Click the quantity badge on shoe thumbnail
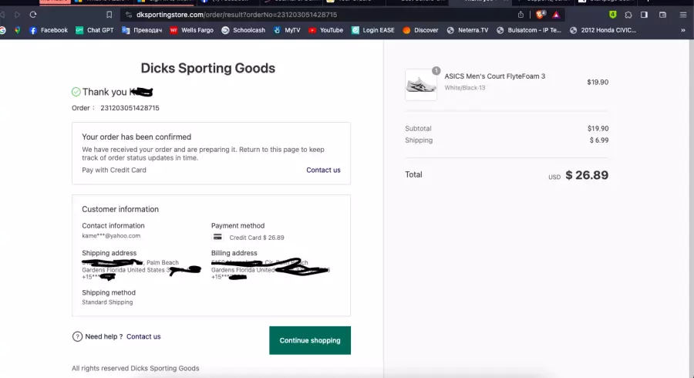Image resolution: width=694 pixels, height=378 pixels. point(436,70)
